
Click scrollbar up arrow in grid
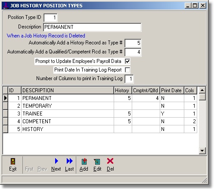[x=202, y=90]
